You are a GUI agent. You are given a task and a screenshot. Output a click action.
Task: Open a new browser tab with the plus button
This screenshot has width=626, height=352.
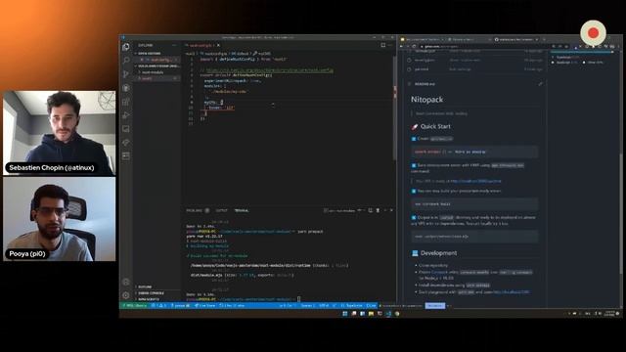click(x=544, y=39)
